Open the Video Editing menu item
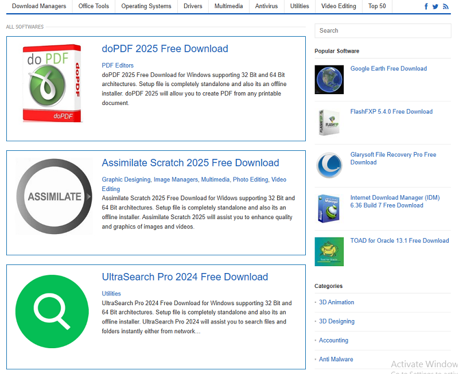Viewport: 459px width, 374px height. tap(339, 6)
